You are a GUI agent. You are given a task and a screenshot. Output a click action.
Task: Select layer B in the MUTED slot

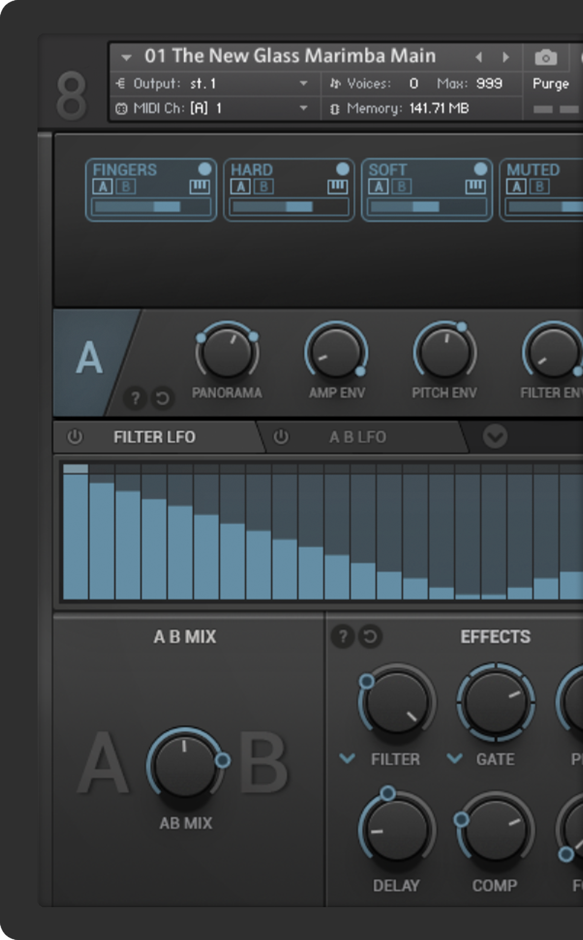tap(539, 186)
